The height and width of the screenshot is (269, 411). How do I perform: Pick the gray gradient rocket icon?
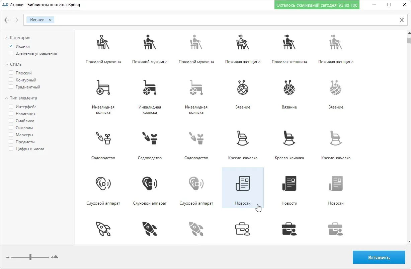[196, 229]
